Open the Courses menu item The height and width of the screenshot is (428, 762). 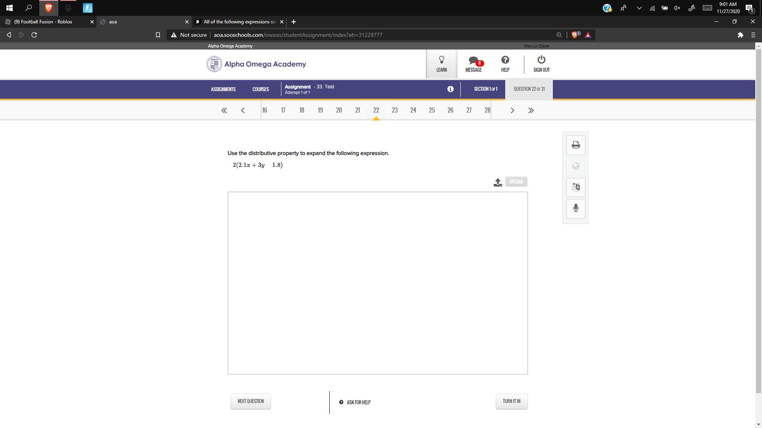pyautogui.click(x=260, y=89)
